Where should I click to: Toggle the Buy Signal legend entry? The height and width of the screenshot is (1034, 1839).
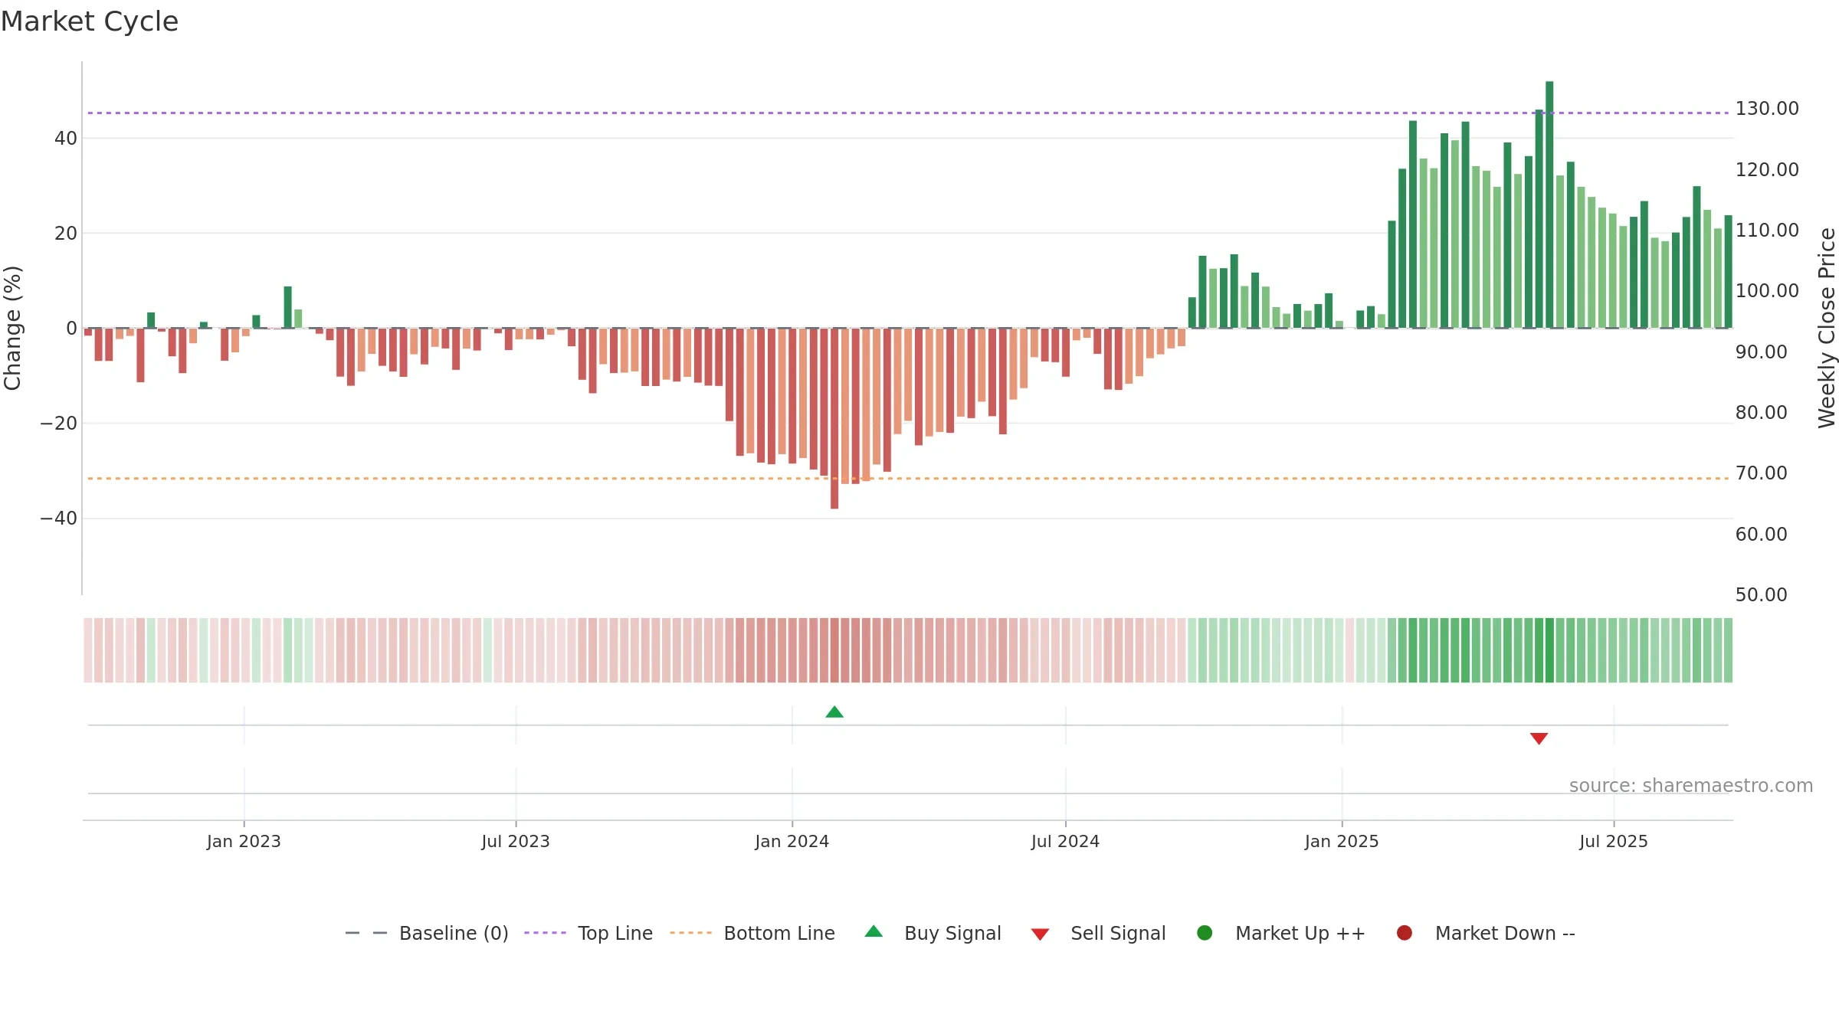click(x=933, y=933)
